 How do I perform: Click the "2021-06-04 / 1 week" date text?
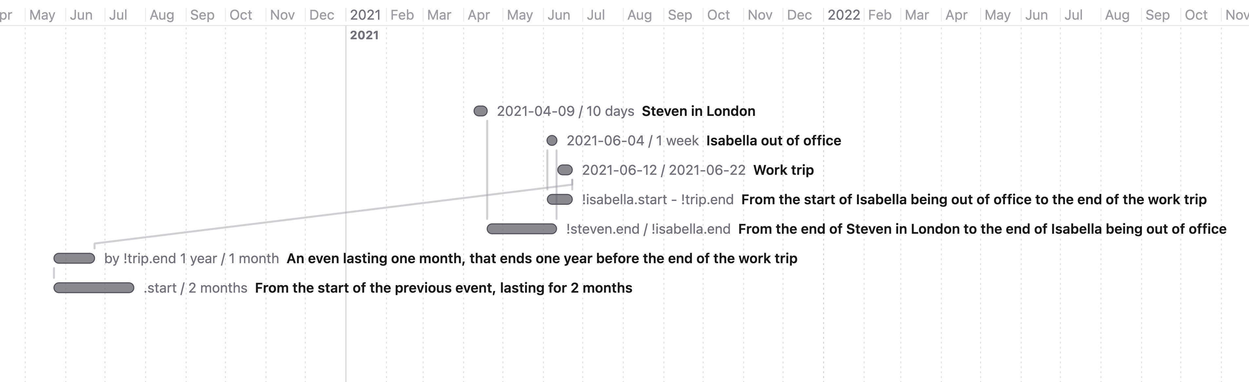coord(632,140)
